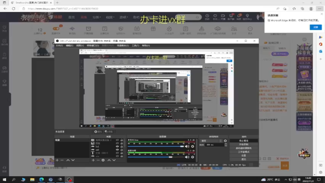
Task: Click the Edge address bar URL
Action: pyautogui.click(x=63, y=9)
